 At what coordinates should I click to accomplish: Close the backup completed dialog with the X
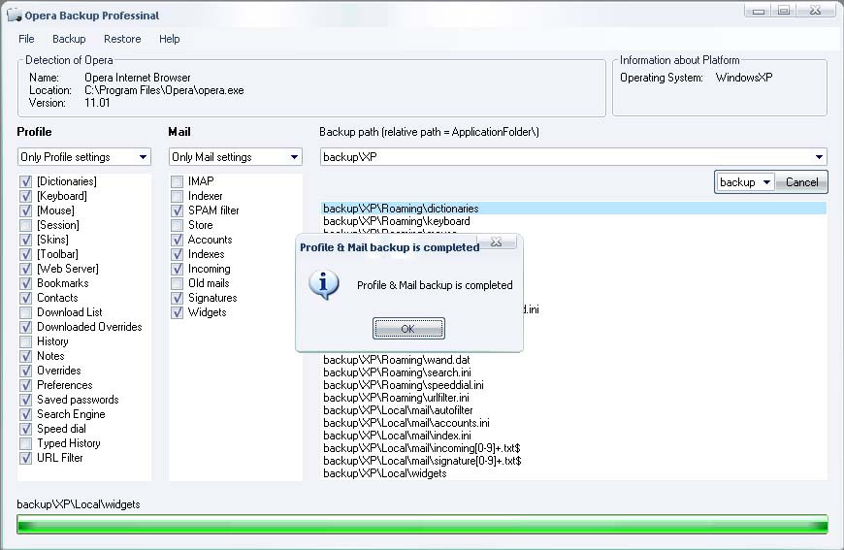[497, 243]
